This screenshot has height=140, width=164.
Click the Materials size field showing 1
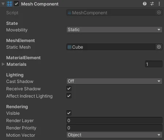click(x=154, y=64)
